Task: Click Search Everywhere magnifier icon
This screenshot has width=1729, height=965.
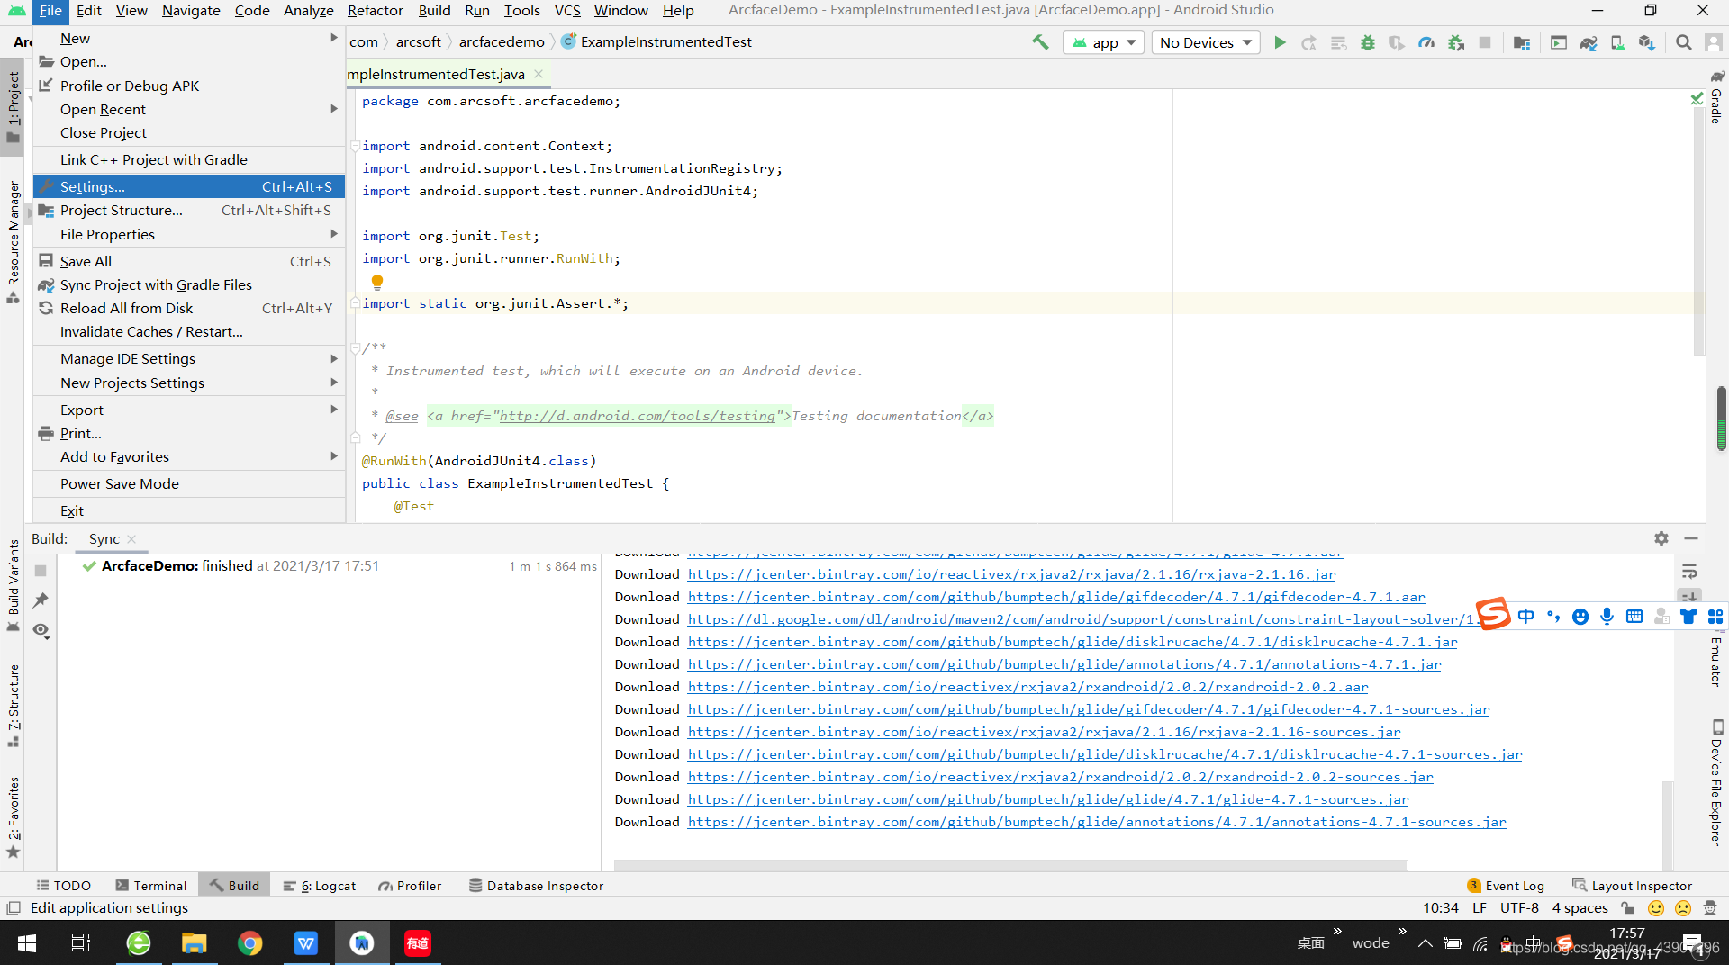Action: (x=1683, y=42)
